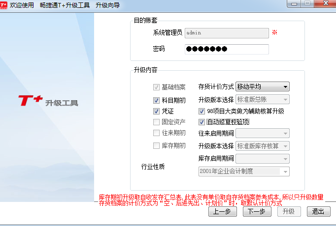The image size is (336, 226).
Task: Click the maximize window button
Action: [x=307, y=3]
